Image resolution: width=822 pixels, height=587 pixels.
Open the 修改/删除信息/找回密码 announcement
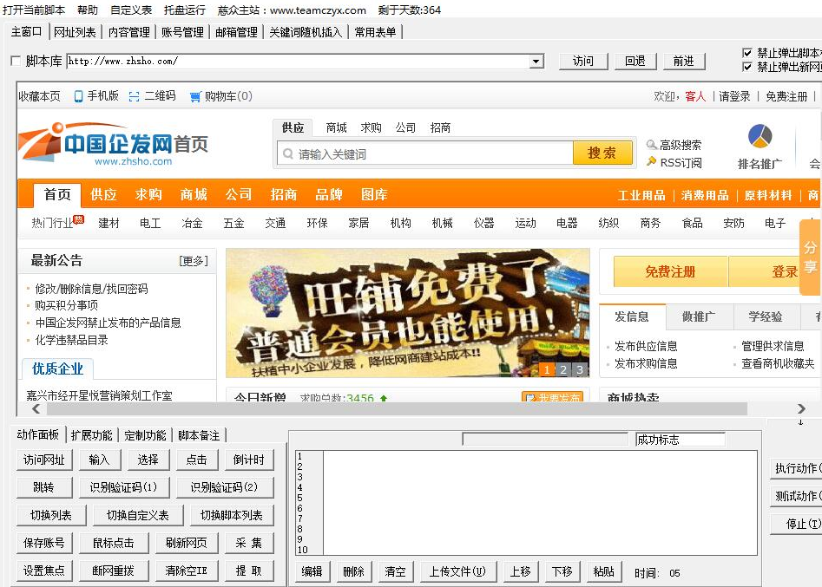(x=91, y=289)
